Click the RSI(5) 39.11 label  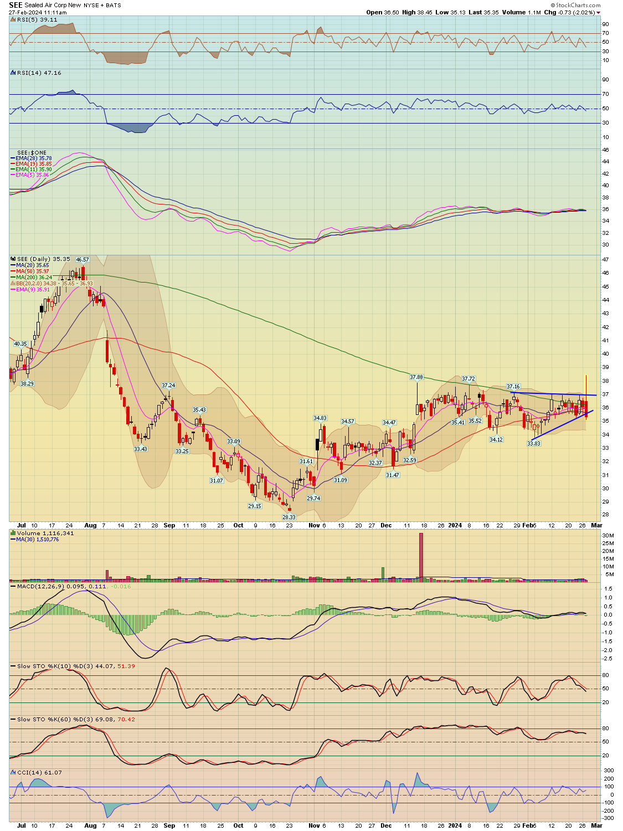pyautogui.click(x=37, y=19)
